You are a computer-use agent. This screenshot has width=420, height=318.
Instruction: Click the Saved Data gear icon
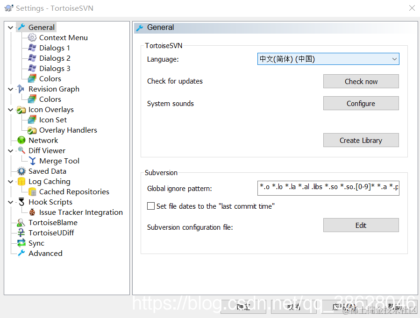pos(21,171)
